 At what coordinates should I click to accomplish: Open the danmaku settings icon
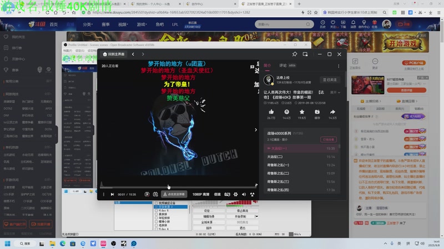pyautogui.click(x=155, y=194)
